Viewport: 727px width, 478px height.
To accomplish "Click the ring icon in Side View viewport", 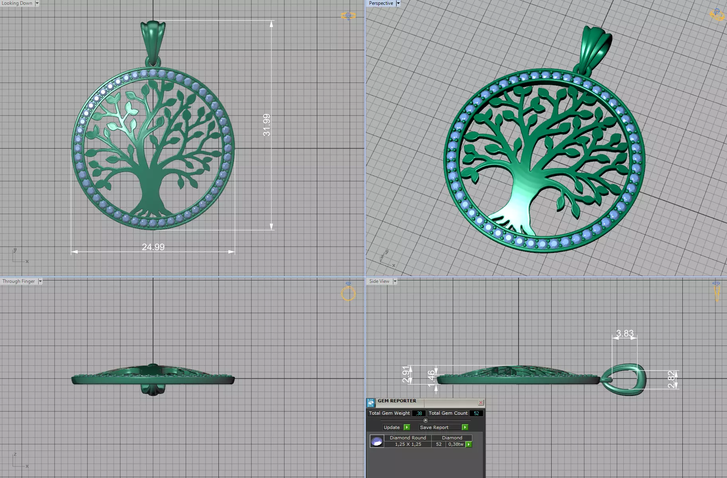I will [717, 291].
